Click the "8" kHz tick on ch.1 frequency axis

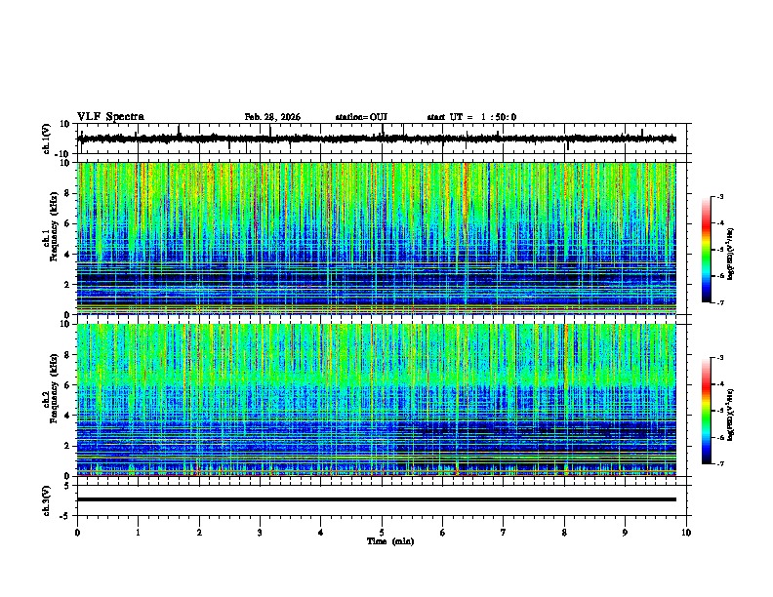(68, 193)
